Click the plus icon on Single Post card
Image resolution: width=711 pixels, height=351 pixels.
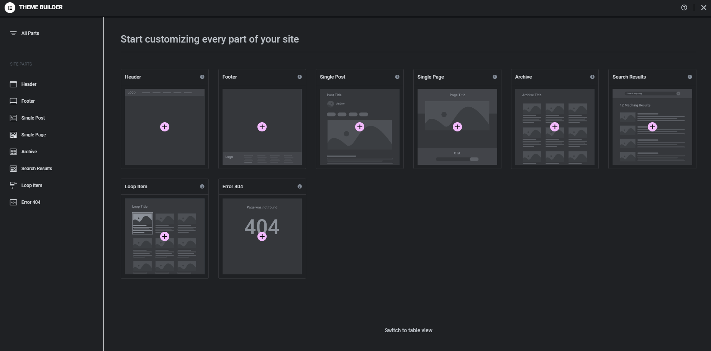tap(360, 127)
